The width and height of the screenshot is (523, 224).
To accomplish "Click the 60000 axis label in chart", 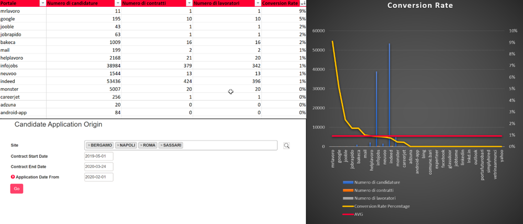I will pos(320,31).
